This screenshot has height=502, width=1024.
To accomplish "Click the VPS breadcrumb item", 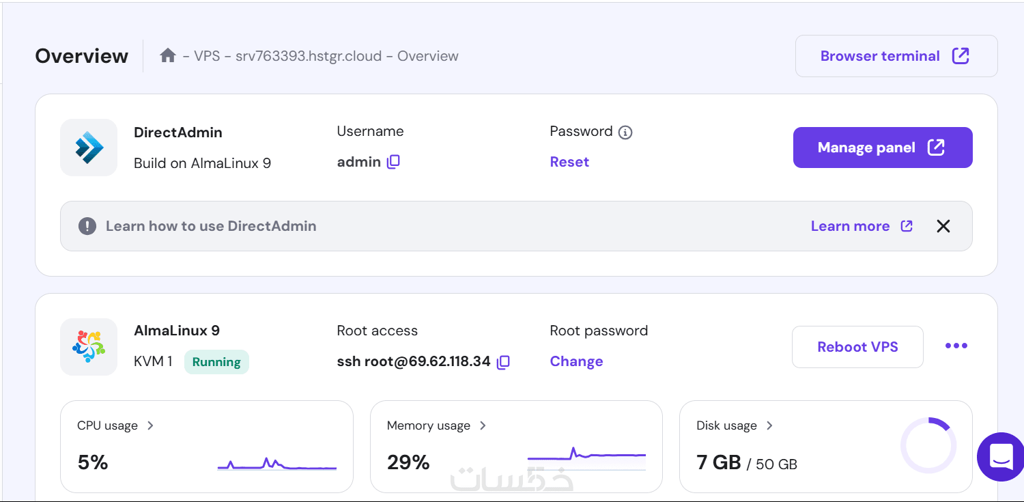I will 207,56.
